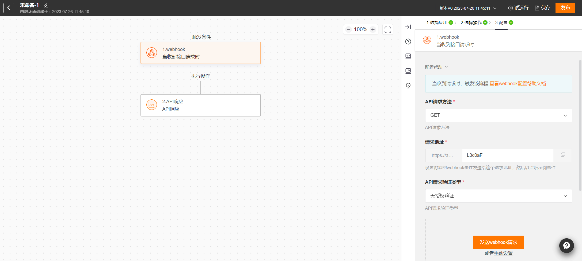Click the 发送webhook请求 button

point(498,242)
